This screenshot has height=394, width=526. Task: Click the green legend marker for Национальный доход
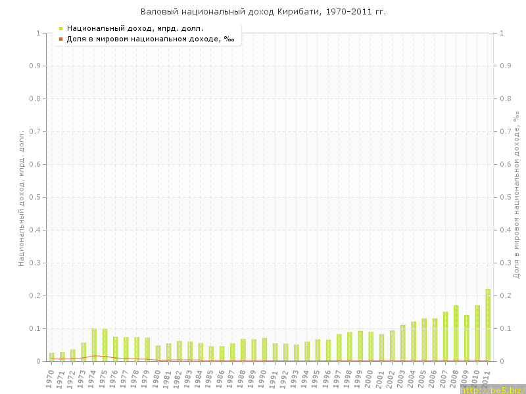(x=60, y=28)
